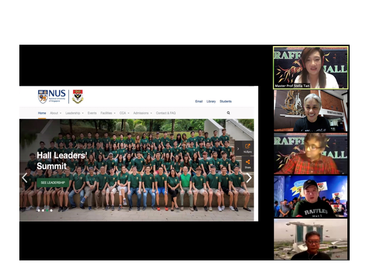The height and width of the screenshot is (277, 369).
Task: Collapse the side panel using the small chevron
Action: click(238, 148)
